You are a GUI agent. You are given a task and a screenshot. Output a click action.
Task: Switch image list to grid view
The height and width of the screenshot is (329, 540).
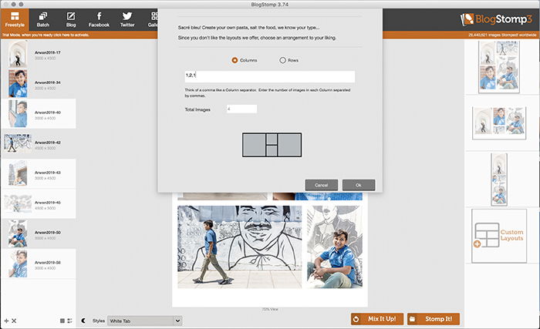62,320
